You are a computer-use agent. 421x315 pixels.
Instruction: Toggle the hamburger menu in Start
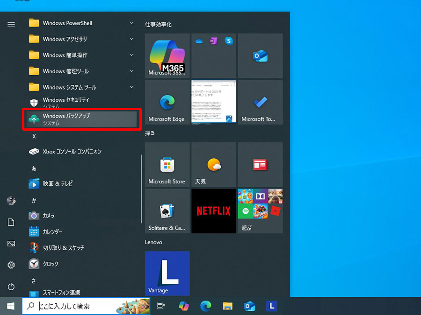tap(11, 25)
